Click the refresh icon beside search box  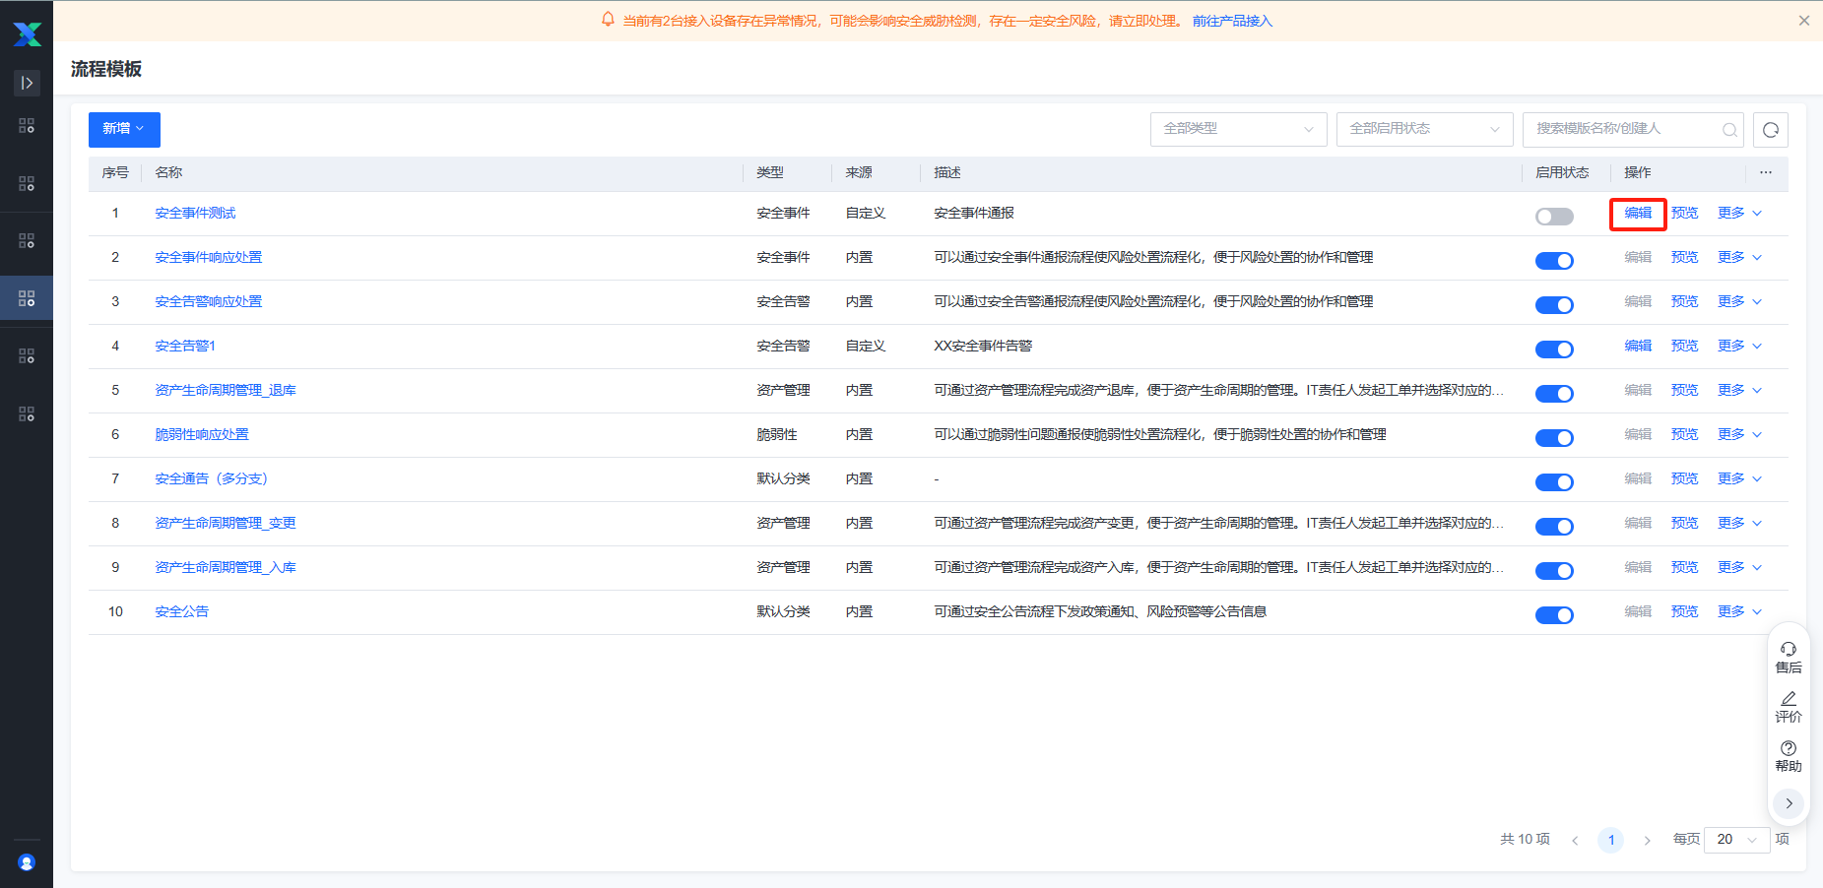(1770, 130)
